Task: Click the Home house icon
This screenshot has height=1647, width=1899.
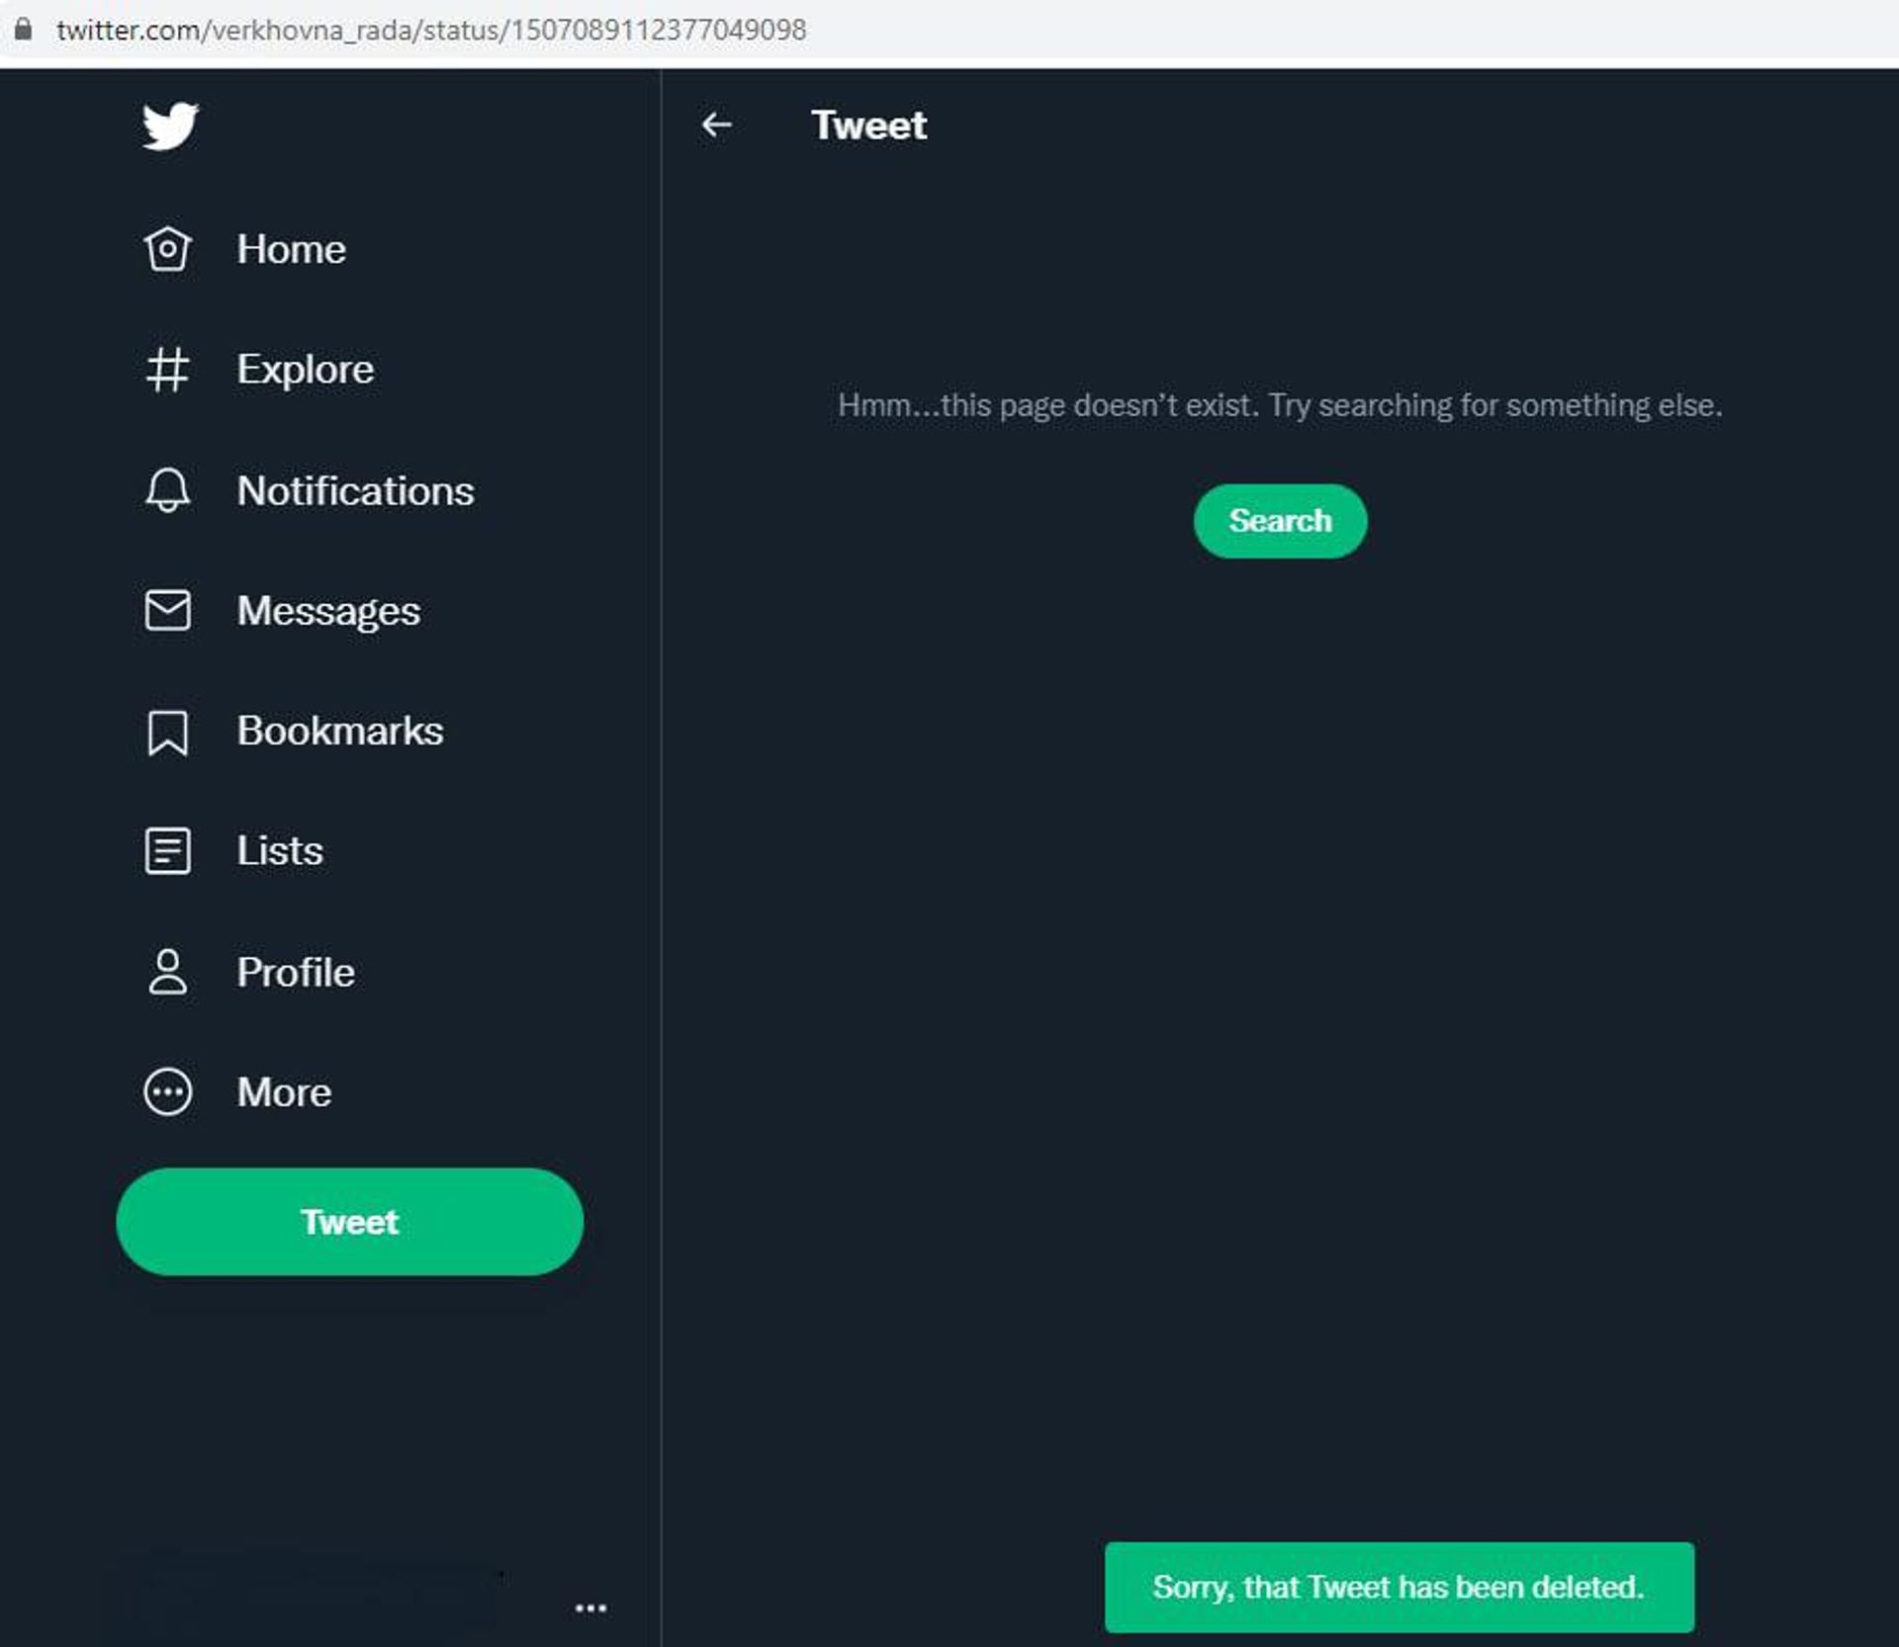Action: (x=167, y=249)
